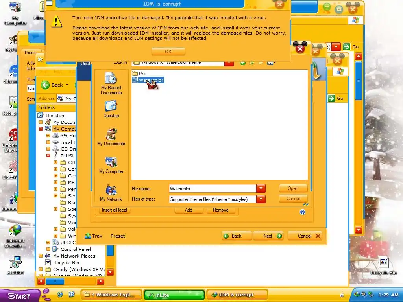Select the Watercolor theme file
The height and width of the screenshot is (302, 403).
point(148,80)
